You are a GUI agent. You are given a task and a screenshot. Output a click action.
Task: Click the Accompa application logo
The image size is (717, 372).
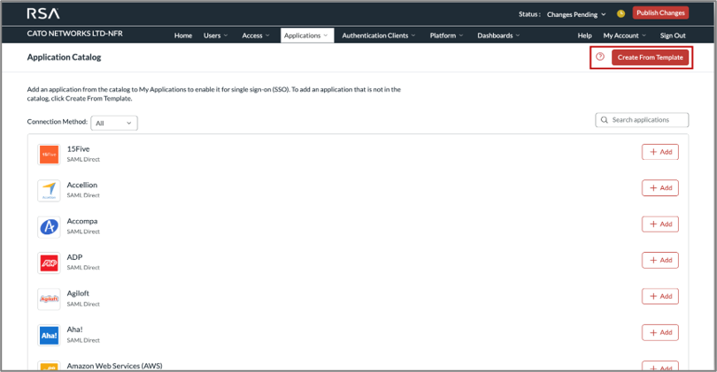point(49,226)
